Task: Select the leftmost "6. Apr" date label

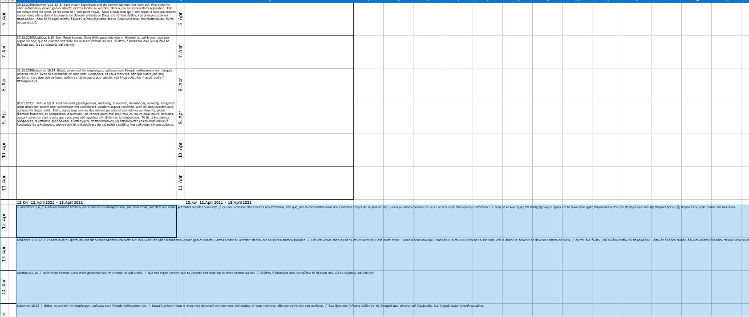Action: coord(4,19)
